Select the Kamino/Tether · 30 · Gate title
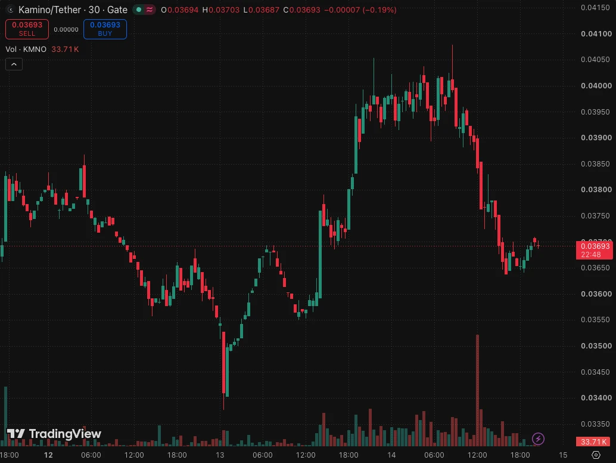Screen dimensions: 616x463 (x=73, y=10)
